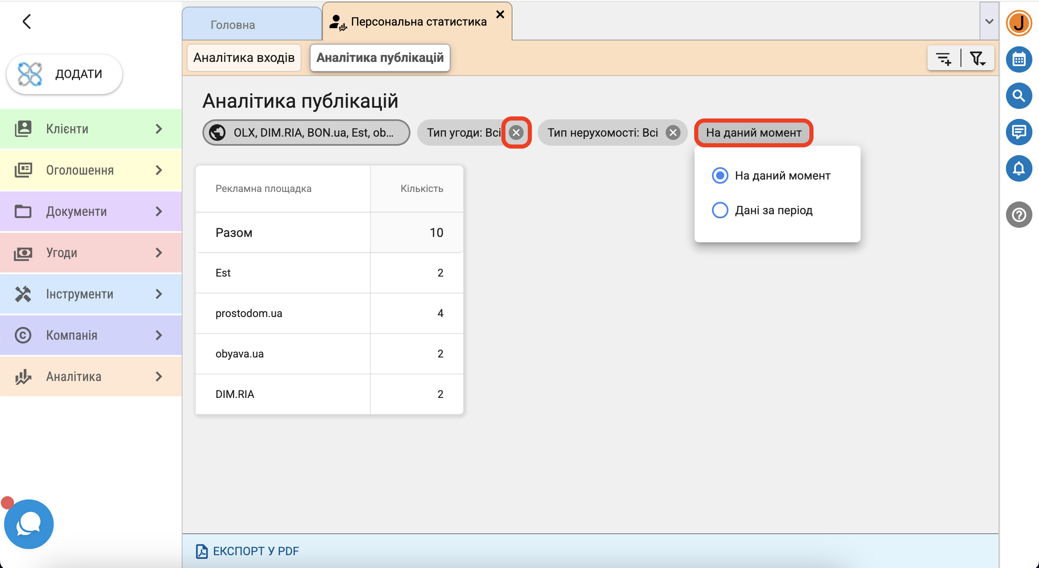Expand the Клієнти sidebar section
Viewport: 1039px width, 568px height.
pyautogui.click(x=91, y=129)
